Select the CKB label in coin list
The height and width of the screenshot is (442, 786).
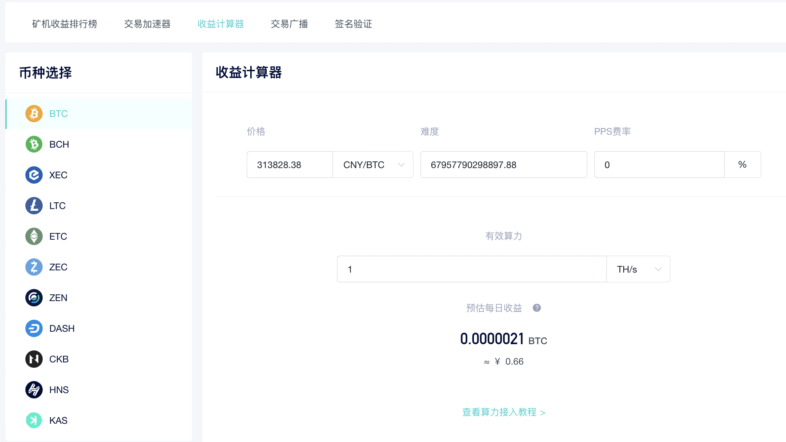59,359
